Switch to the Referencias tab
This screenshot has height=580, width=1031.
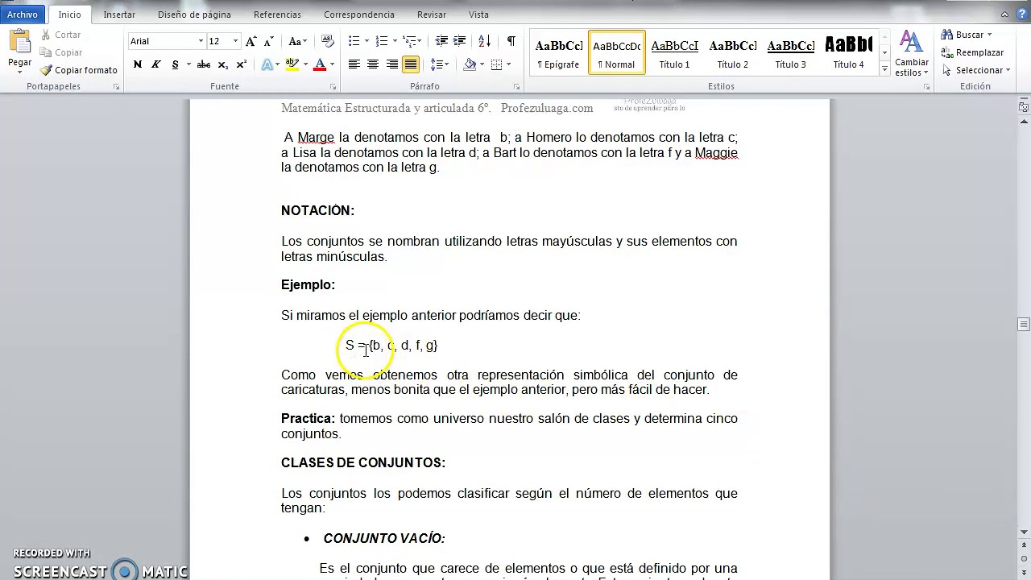277,14
